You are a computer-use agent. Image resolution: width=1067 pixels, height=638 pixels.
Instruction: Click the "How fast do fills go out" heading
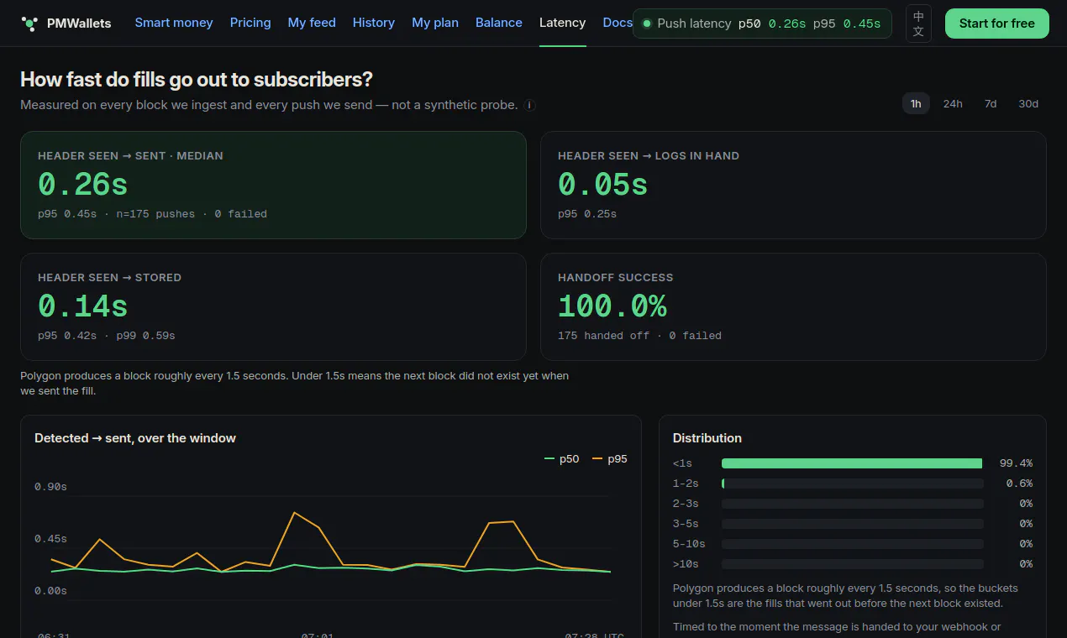(197, 80)
